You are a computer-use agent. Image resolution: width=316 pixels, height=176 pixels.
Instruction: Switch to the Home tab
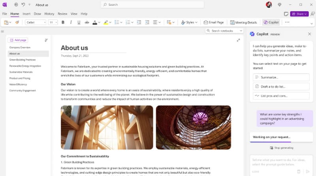(x=15, y=14)
